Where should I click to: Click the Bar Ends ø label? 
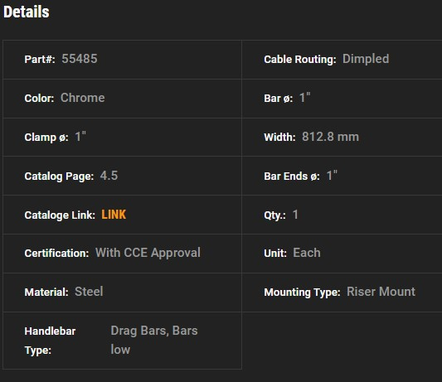coord(292,176)
